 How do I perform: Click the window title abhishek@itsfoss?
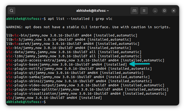click(92, 11)
